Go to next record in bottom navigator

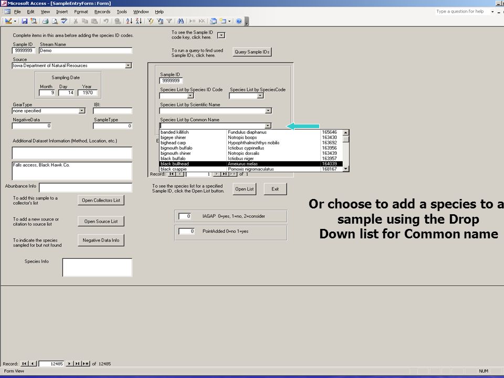[69, 363]
